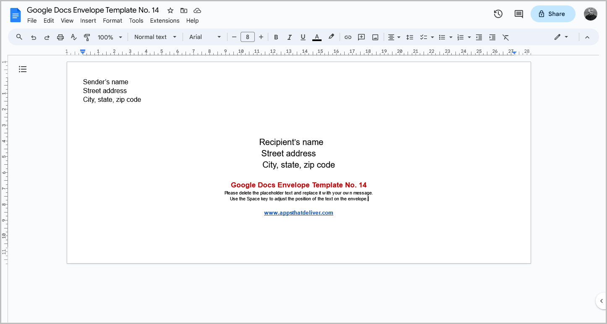Click the redo arrow in toolbar

pos(47,37)
